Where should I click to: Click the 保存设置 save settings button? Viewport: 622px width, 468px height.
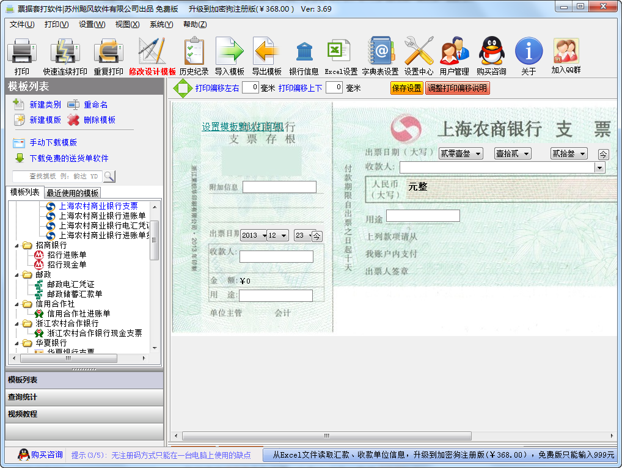coord(406,88)
